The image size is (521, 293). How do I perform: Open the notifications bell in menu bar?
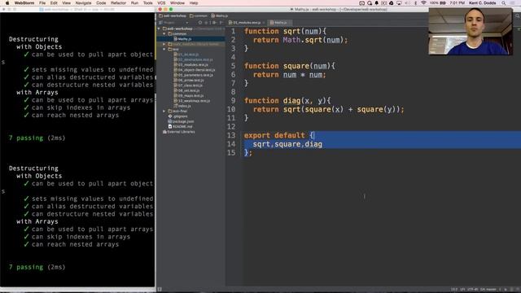pos(376,3)
